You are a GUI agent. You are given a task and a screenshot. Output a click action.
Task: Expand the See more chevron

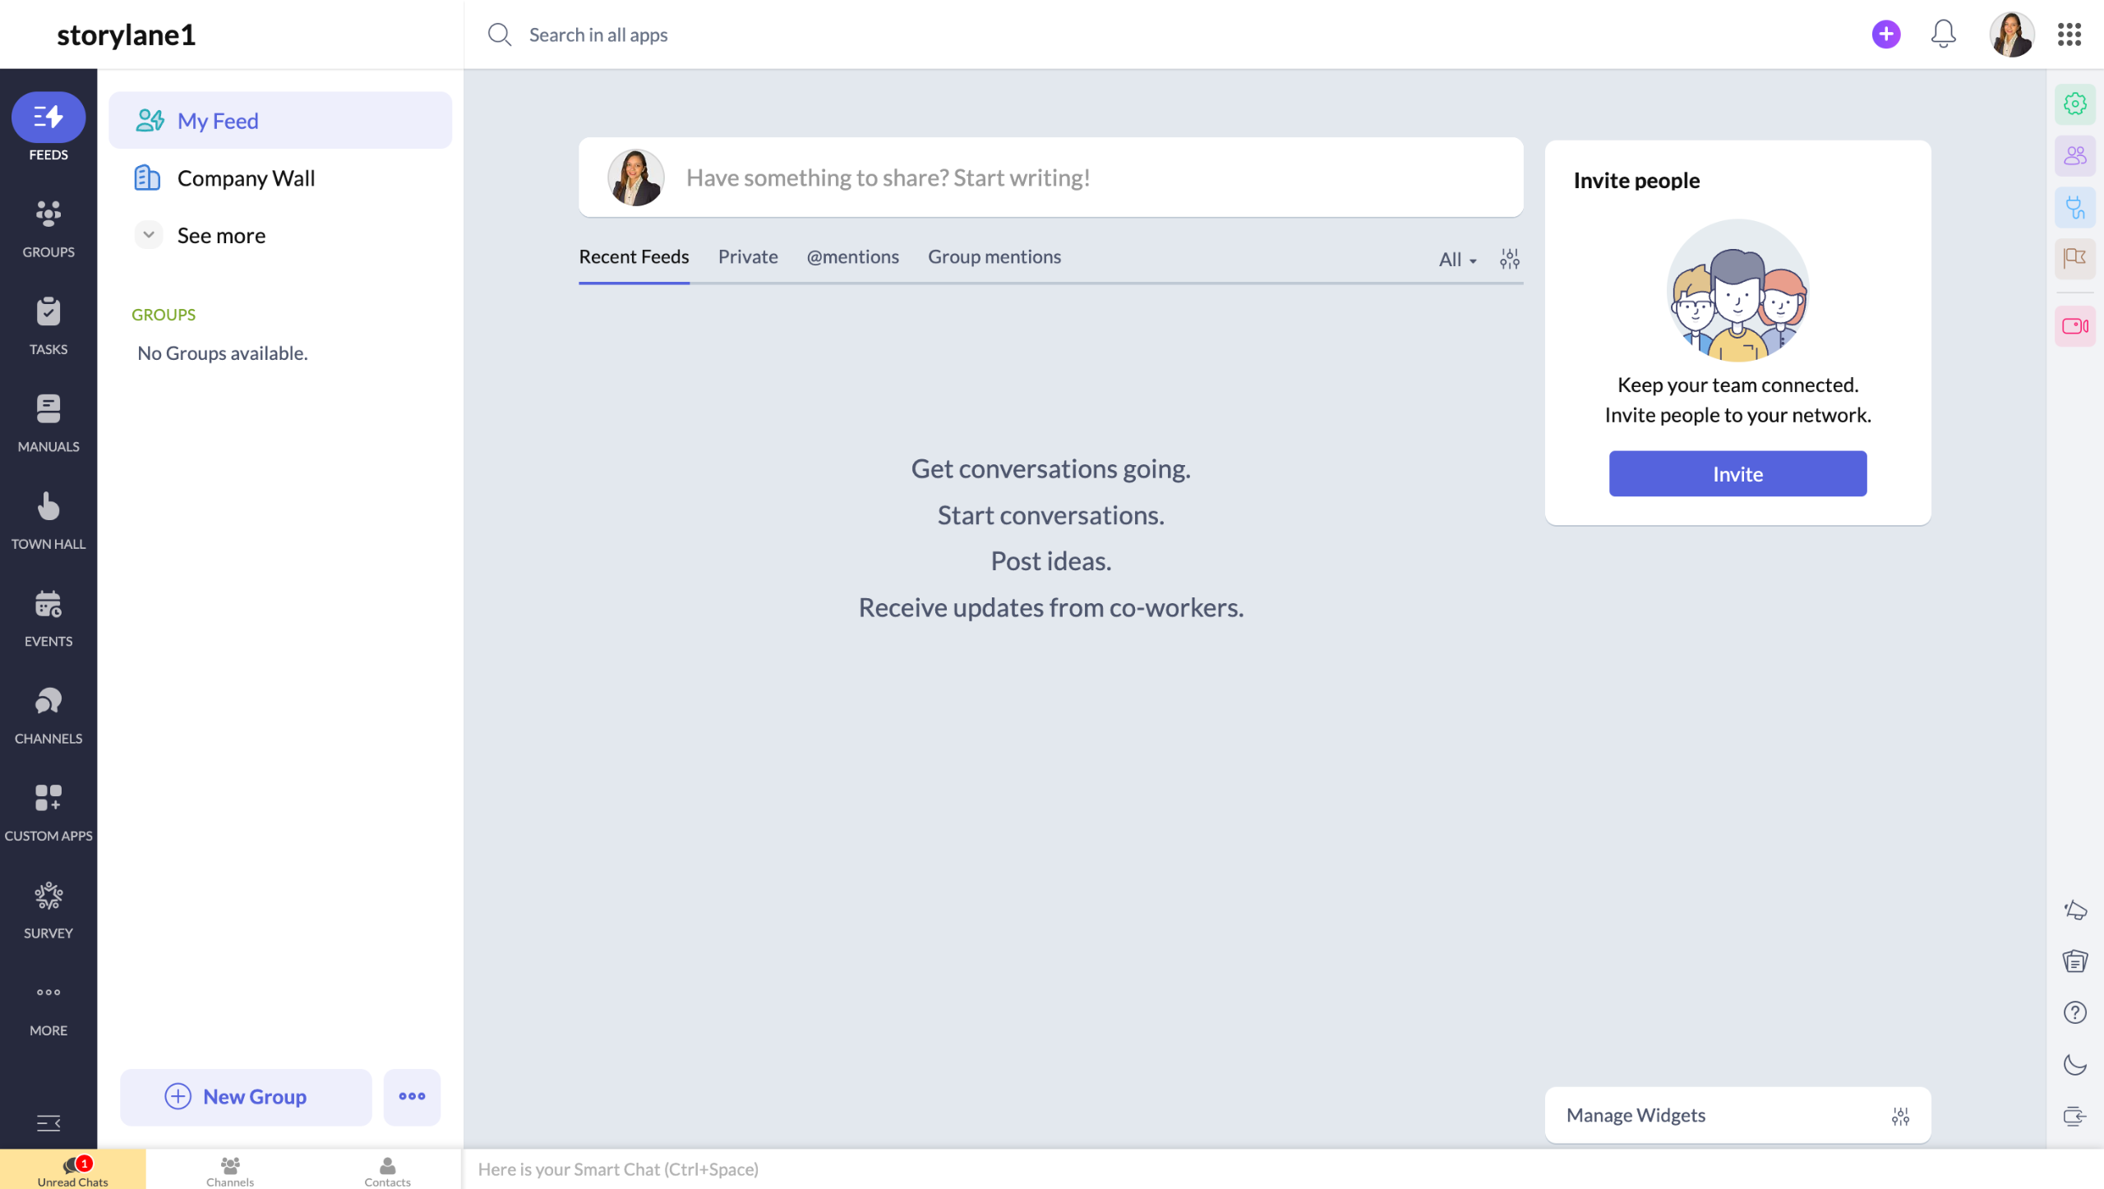click(x=149, y=235)
